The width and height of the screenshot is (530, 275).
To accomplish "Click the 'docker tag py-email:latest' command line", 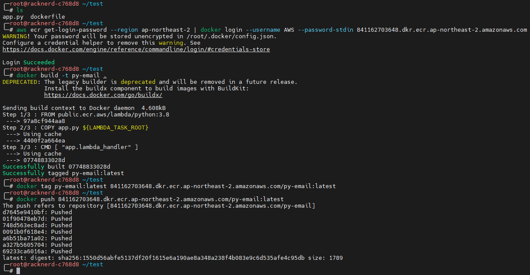I will tap(176, 186).
